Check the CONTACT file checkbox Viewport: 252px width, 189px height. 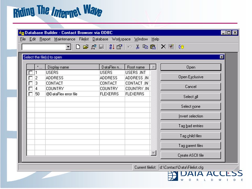point(30,83)
